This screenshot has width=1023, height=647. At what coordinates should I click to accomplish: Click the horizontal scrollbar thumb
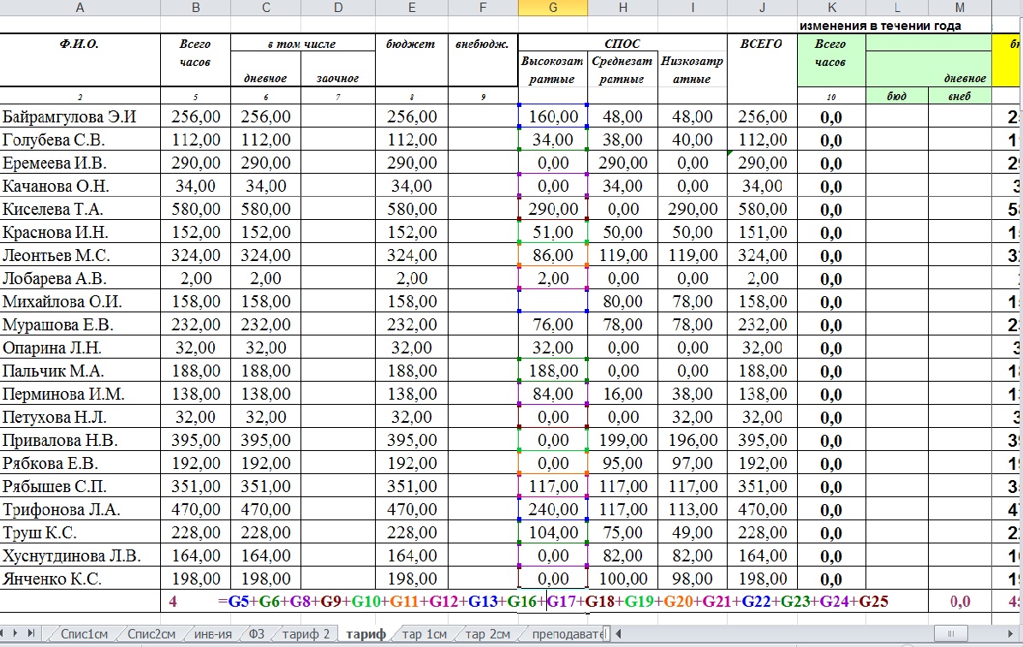click(x=951, y=632)
